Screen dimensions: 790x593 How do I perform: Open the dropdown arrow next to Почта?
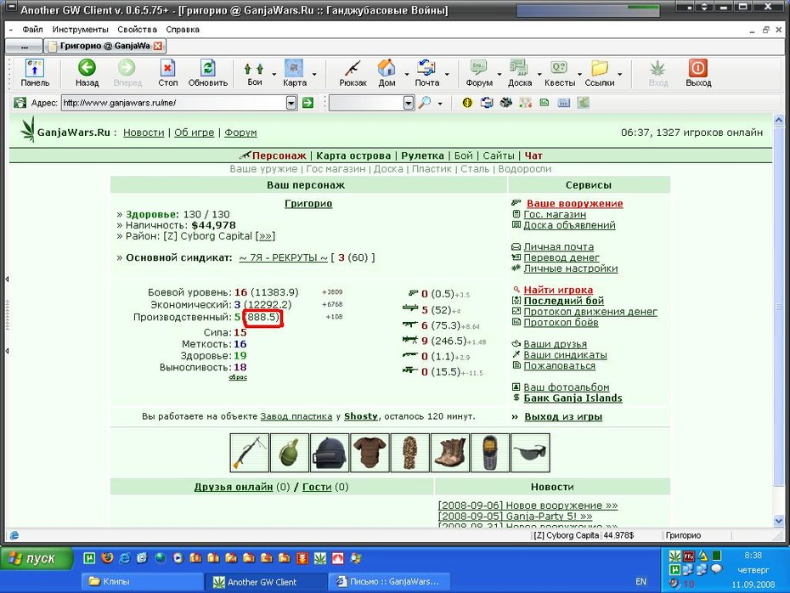pyautogui.click(x=447, y=75)
